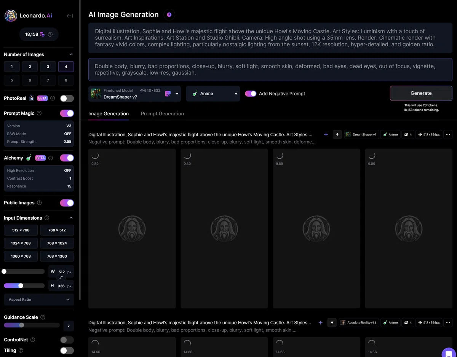The height and width of the screenshot is (357, 457).
Task: Click the Public Images help icon
Action: tap(39, 203)
